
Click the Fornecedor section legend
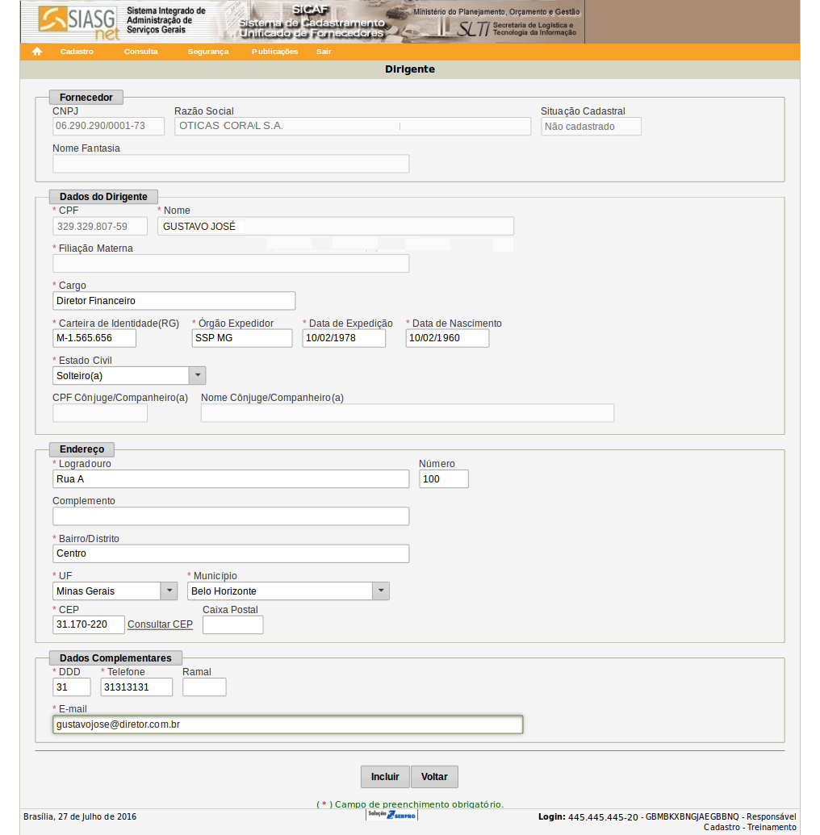point(86,98)
